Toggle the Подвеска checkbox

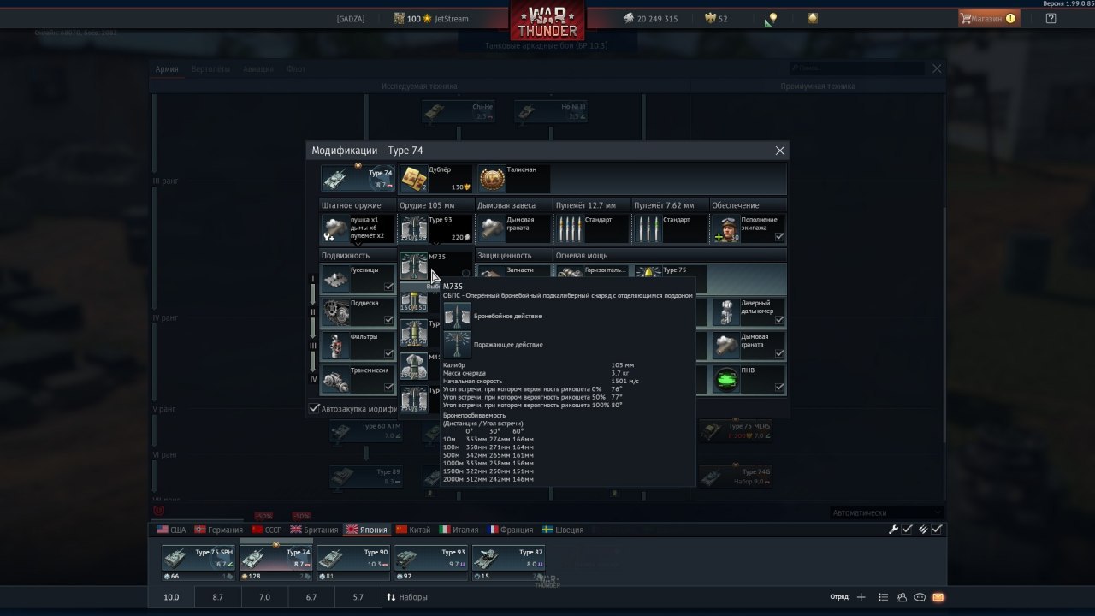(389, 320)
